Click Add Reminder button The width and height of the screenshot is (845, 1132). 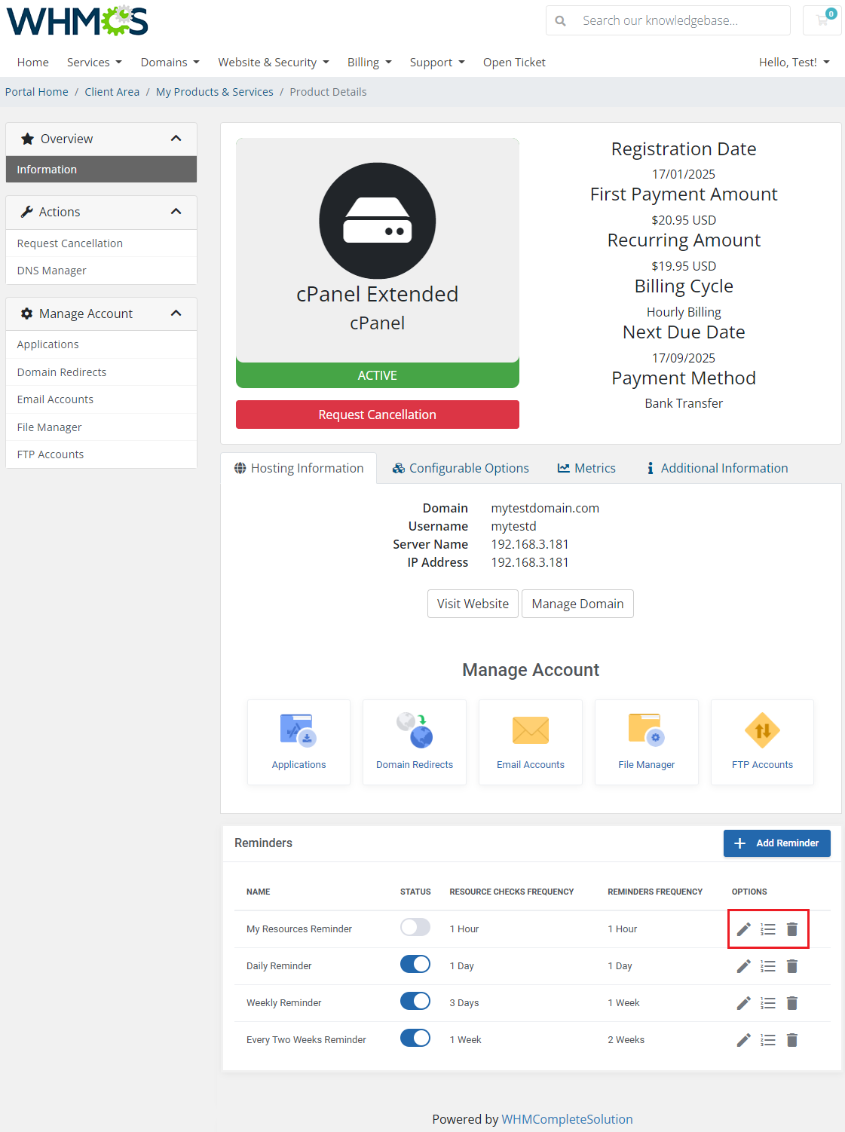pos(777,843)
